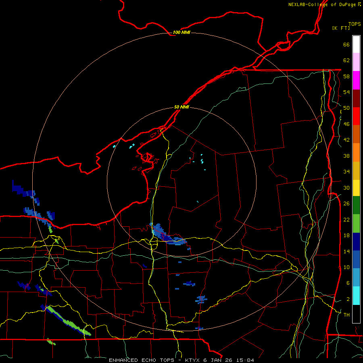363x363 pixels.
Task: Click the ENHANCED ECHO TOPS caption text
Action: [x=142, y=360]
